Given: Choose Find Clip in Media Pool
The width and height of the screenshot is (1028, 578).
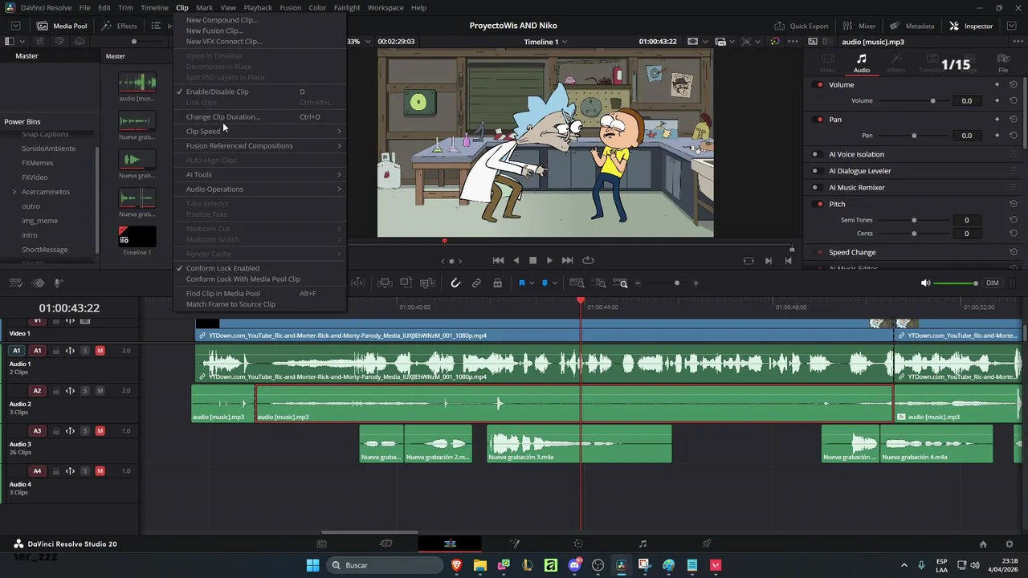Looking at the screenshot, I should pyautogui.click(x=259, y=293).
